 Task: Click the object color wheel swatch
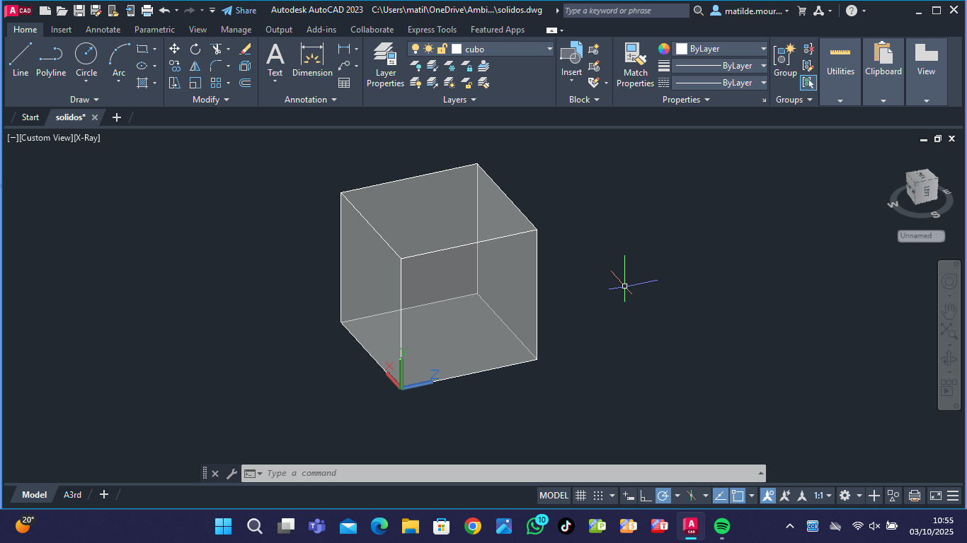click(x=664, y=49)
